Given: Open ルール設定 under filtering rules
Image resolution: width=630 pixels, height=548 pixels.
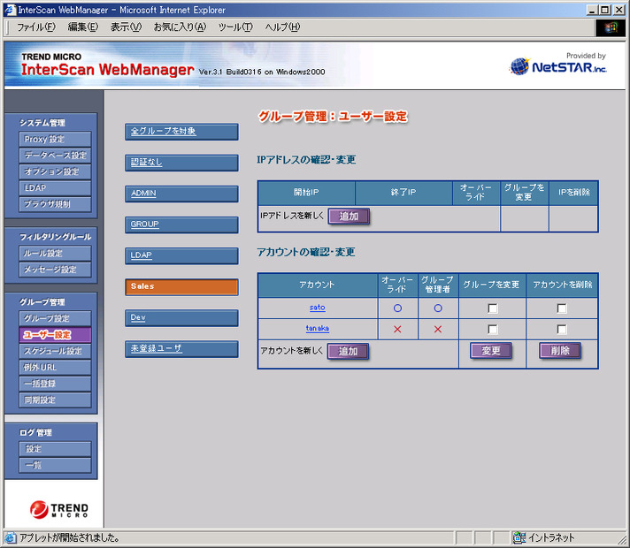Looking at the screenshot, I should 55,254.
